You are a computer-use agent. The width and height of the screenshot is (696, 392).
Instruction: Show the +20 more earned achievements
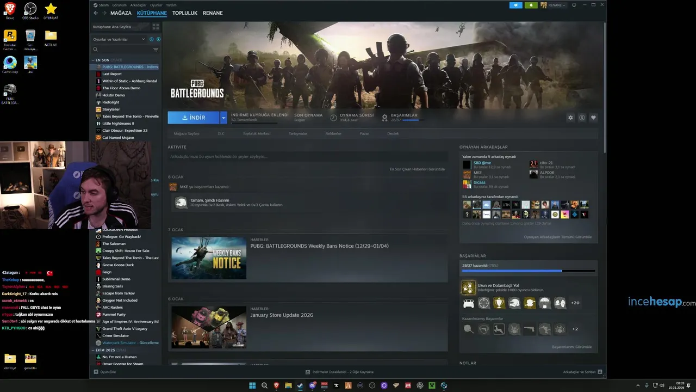point(575,303)
